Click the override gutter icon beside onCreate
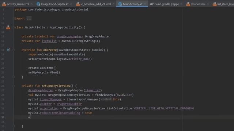Screen dimensions: 234x131 point(8,50)
